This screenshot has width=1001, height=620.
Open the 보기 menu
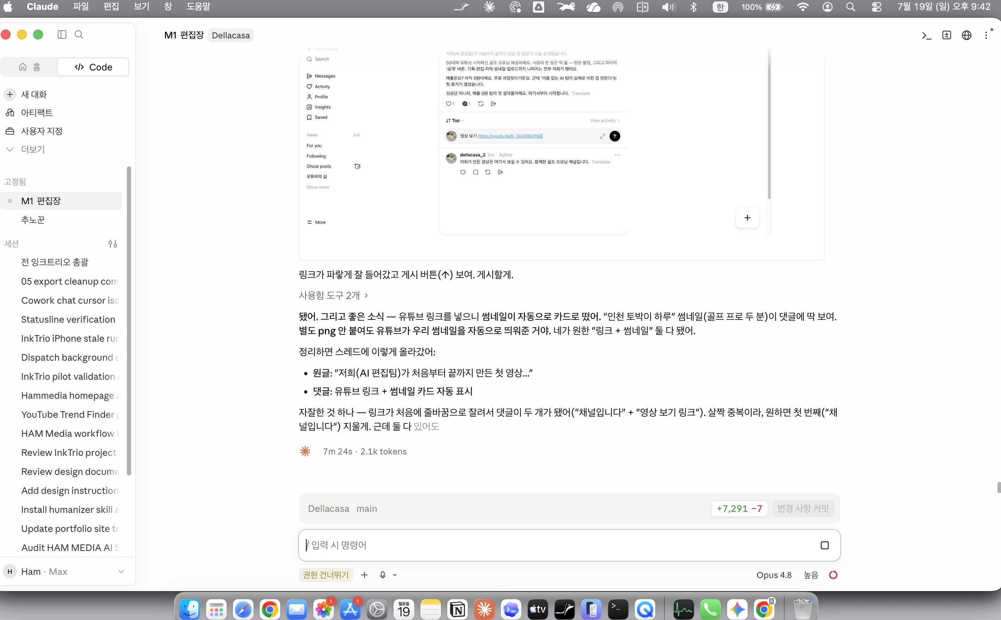coord(142,7)
